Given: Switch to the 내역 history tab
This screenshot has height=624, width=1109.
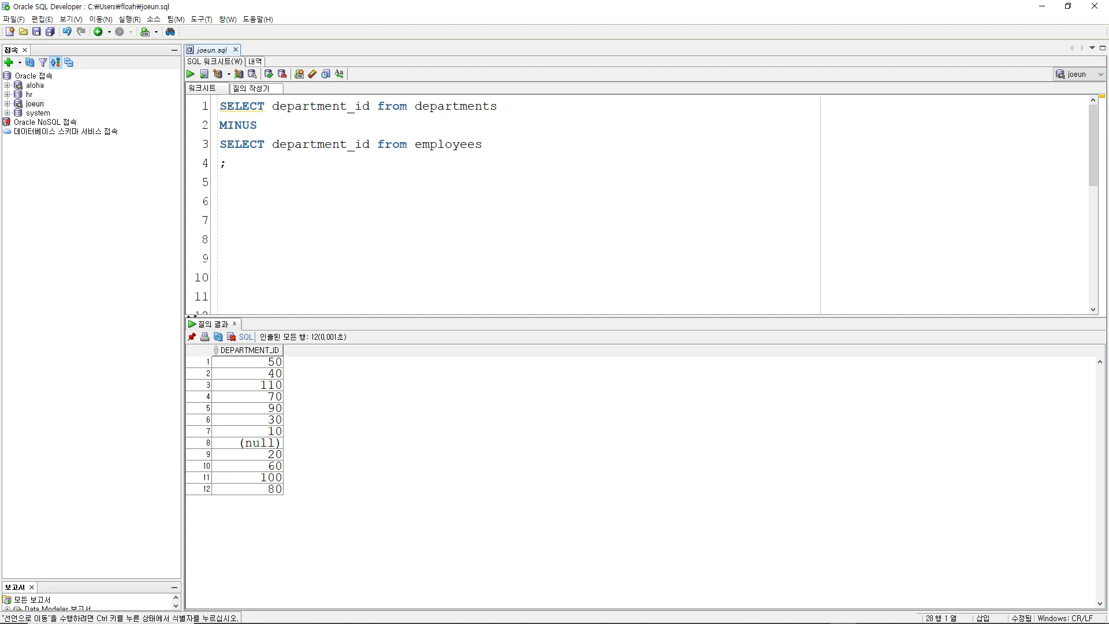Looking at the screenshot, I should click(255, 61).
